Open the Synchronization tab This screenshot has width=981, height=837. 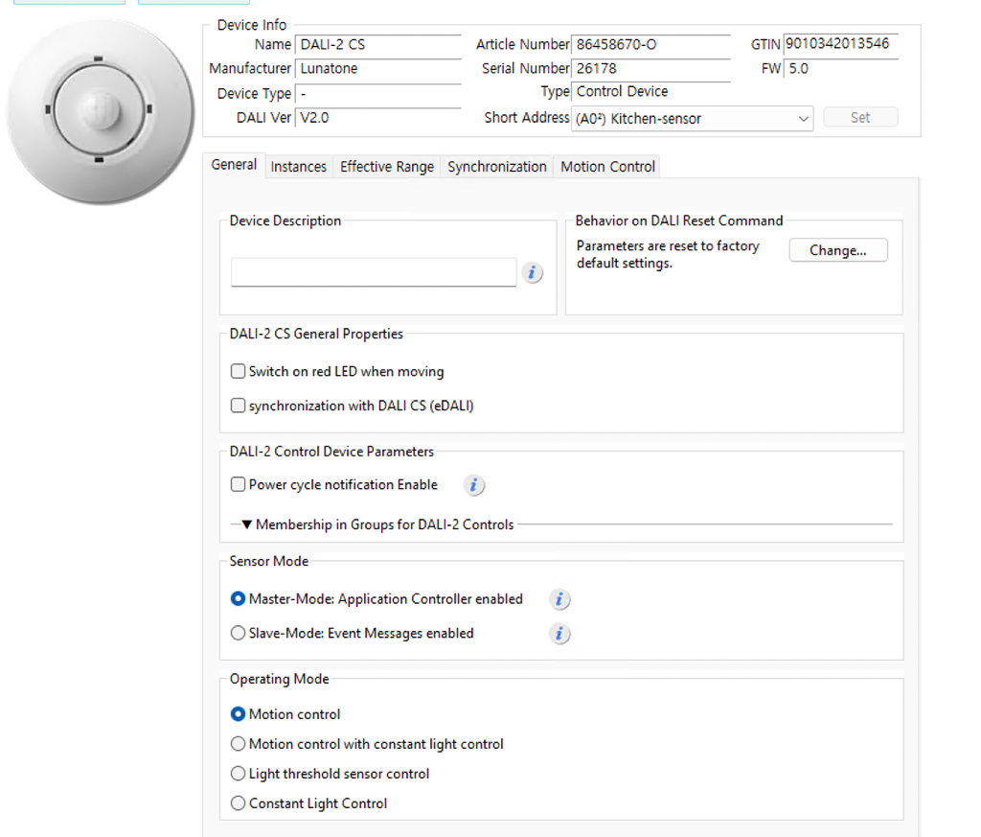(x=496, y=167)
